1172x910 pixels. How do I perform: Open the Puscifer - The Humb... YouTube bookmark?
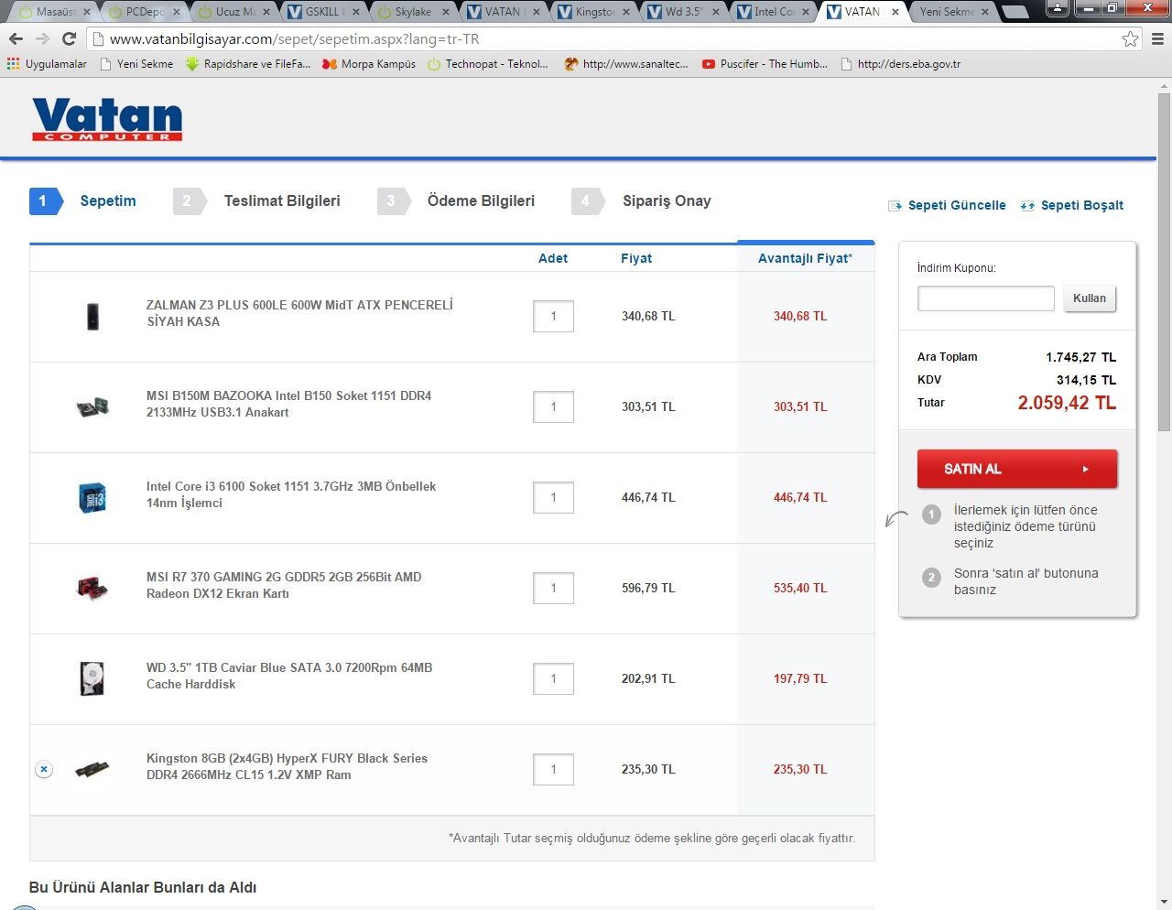click(x=765, y=64)
